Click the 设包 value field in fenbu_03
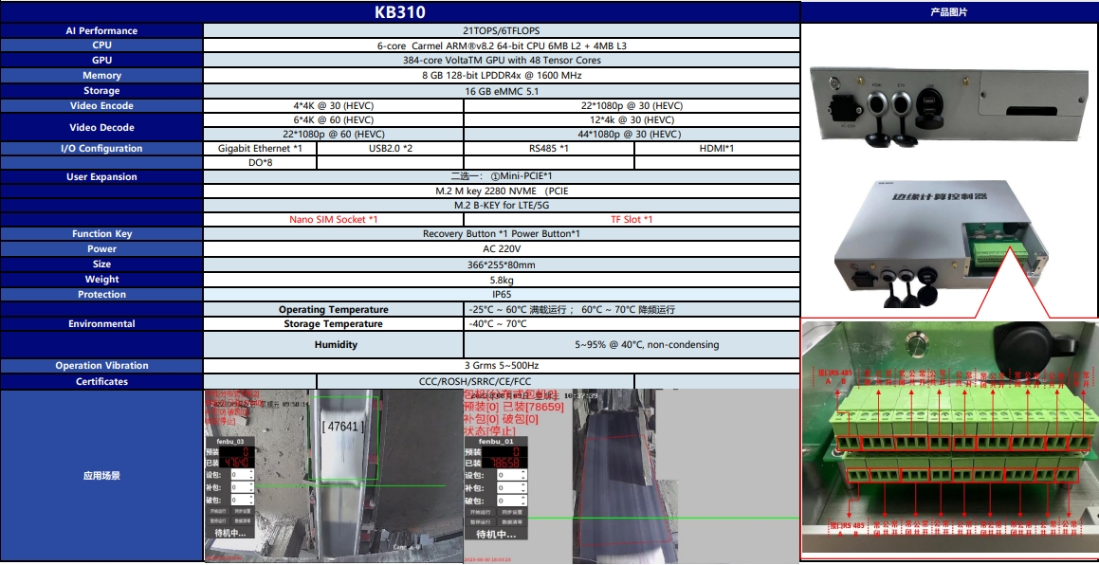 tap(237, 475)
